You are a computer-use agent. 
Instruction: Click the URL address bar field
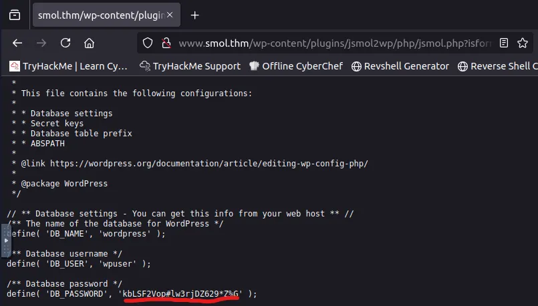tap(334, 43)
